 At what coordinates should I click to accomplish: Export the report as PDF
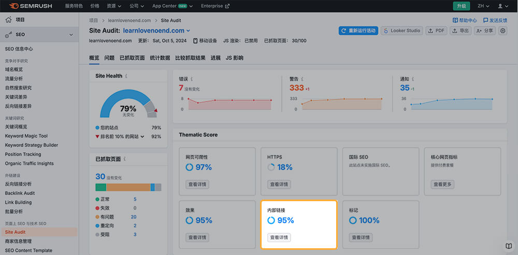point(436,31)
